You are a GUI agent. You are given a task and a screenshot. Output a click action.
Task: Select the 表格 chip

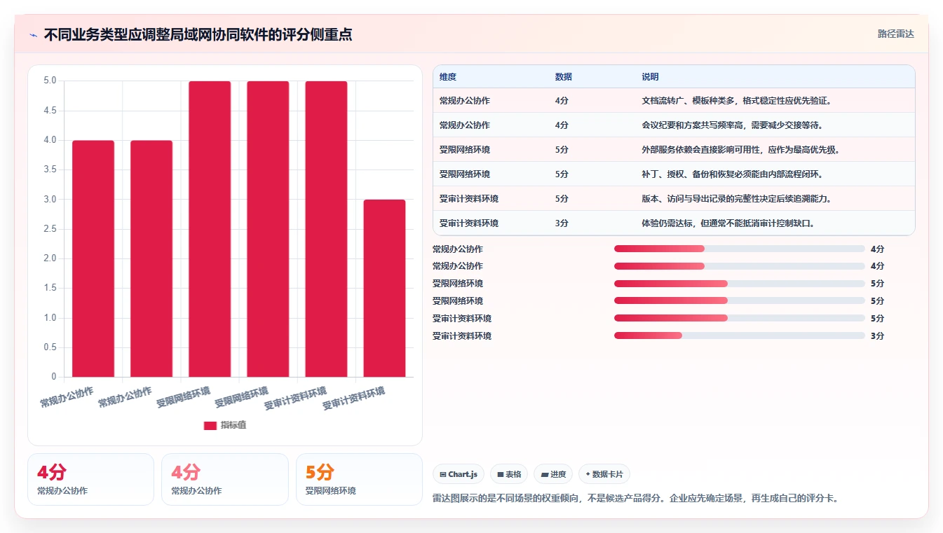(509, 474)
